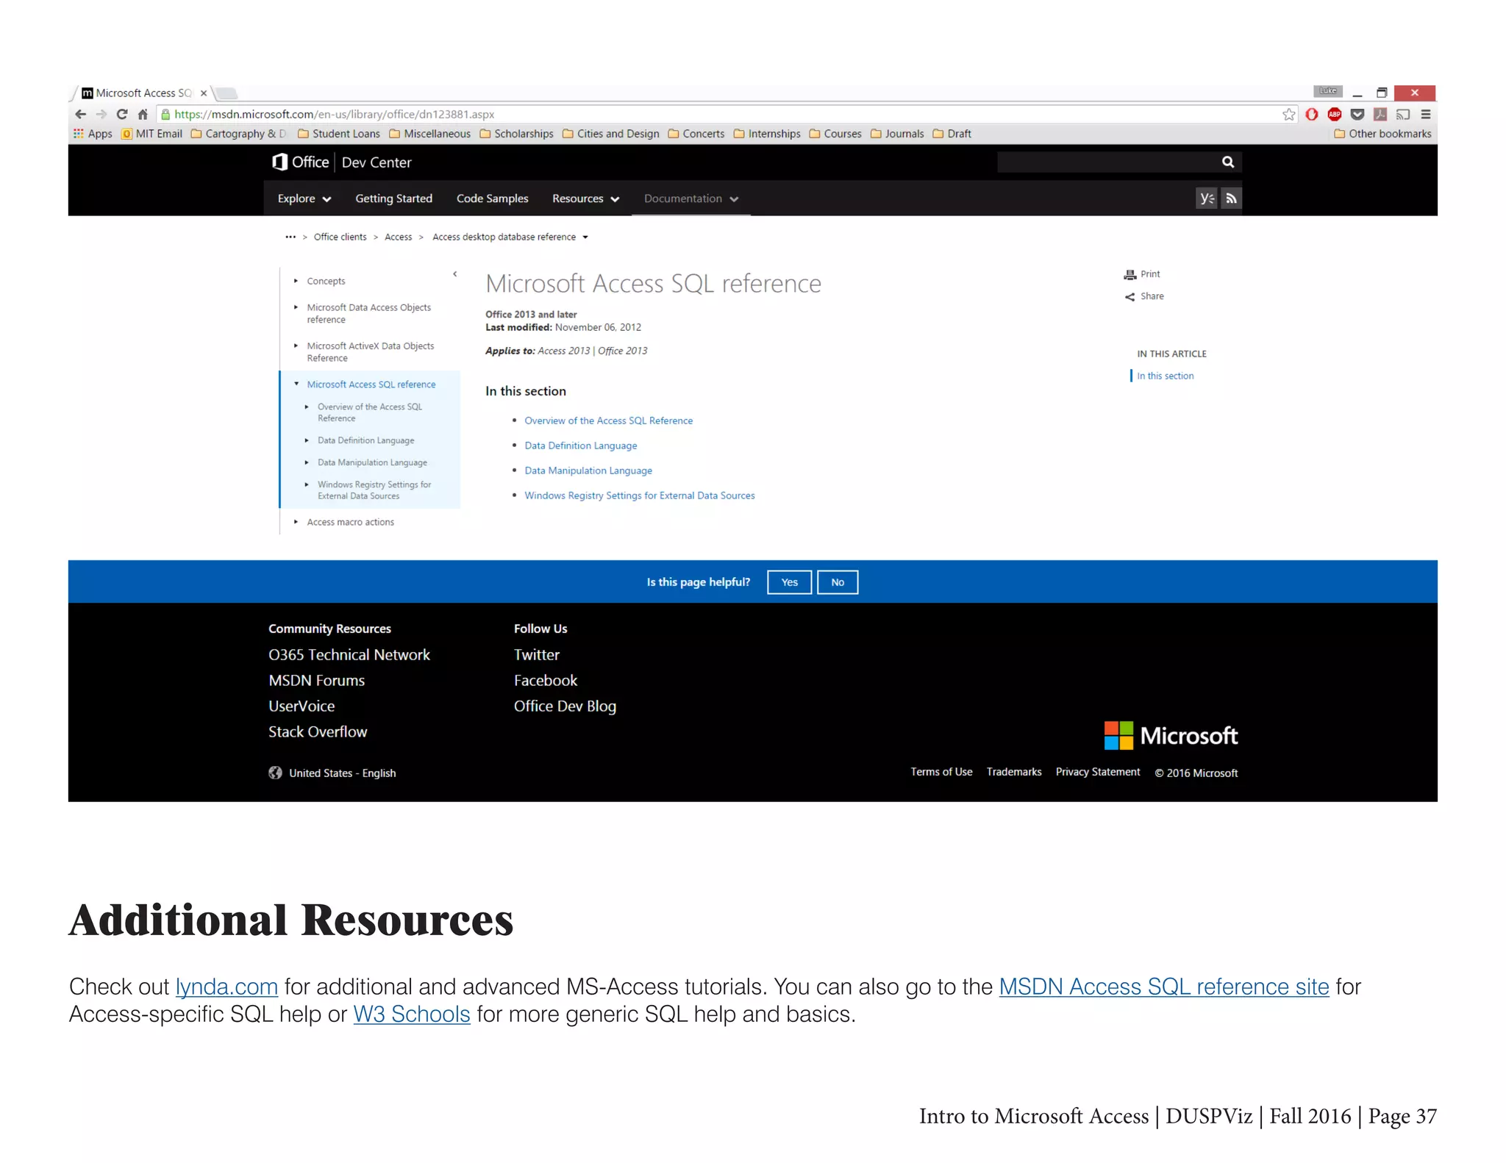Bookmark this page with the star icon
The width and height of the screenshot is (1506, 1163).
click(1288, 114)
